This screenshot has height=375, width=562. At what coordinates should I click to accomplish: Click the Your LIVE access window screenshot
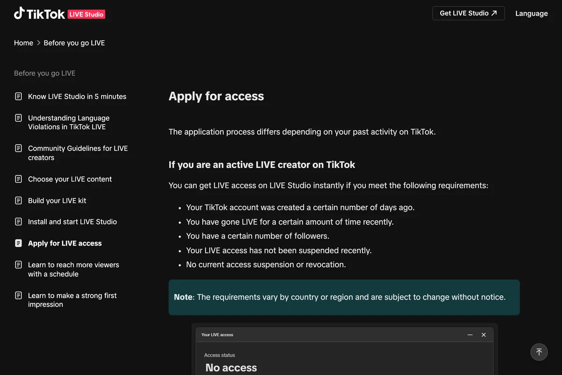coord(344,349)
